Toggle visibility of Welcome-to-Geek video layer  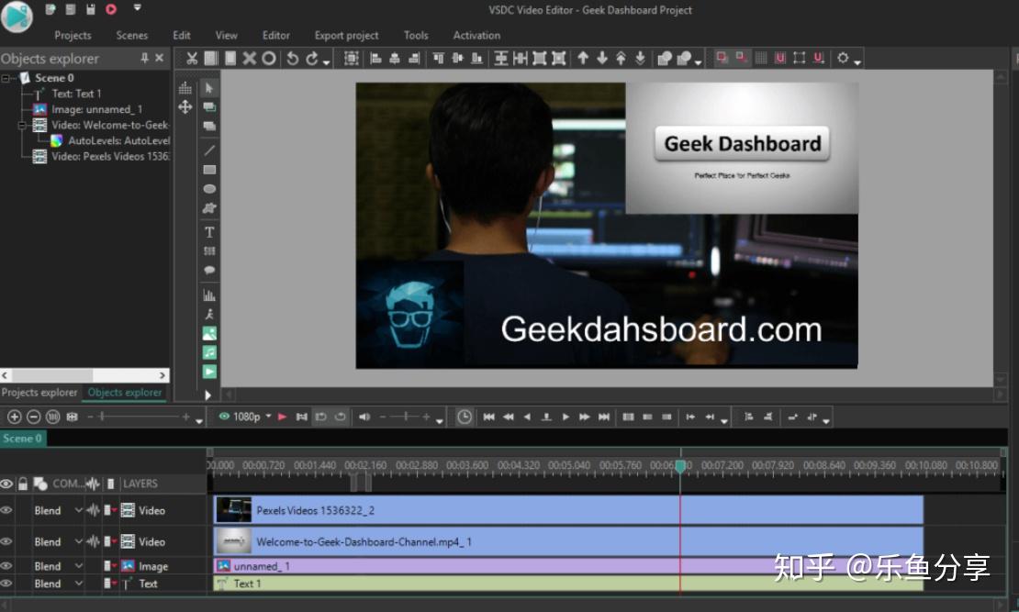click(x=6, y=542)
